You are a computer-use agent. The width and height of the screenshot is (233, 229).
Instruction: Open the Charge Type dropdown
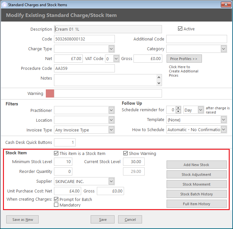(111, 49)
